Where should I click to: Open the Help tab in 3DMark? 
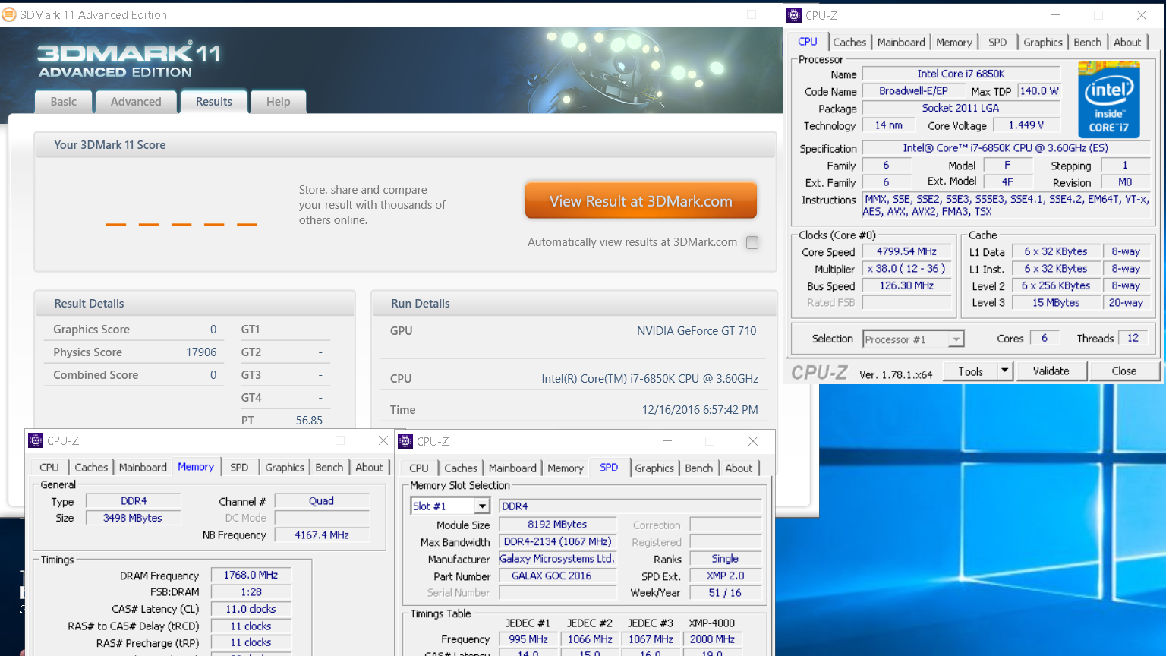click(x=278, y=102)
